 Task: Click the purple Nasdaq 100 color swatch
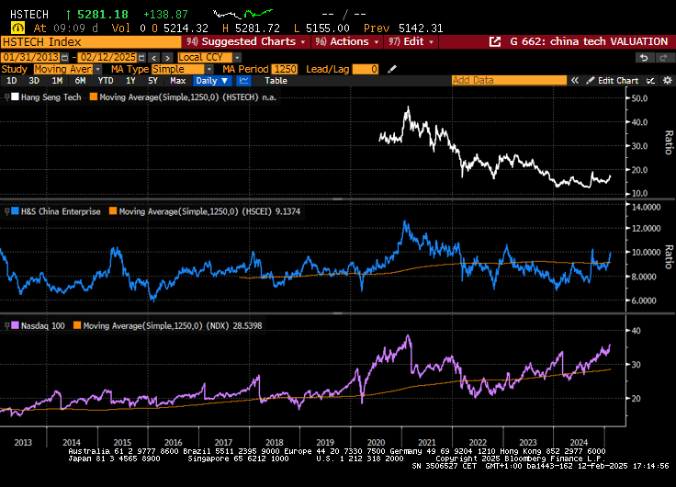tap(15, 325)
